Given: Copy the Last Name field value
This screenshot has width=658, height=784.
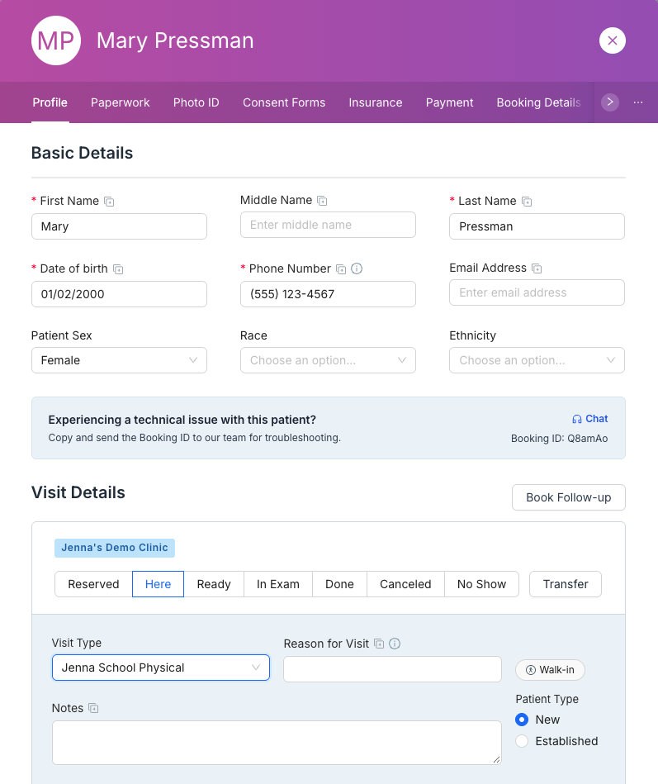Looking at the screenshot, I should coord(527,202).
